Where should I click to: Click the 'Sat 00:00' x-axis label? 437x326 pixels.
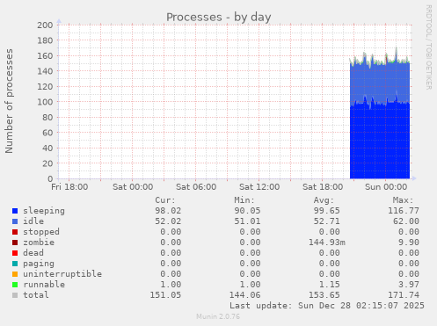(133, 187)
